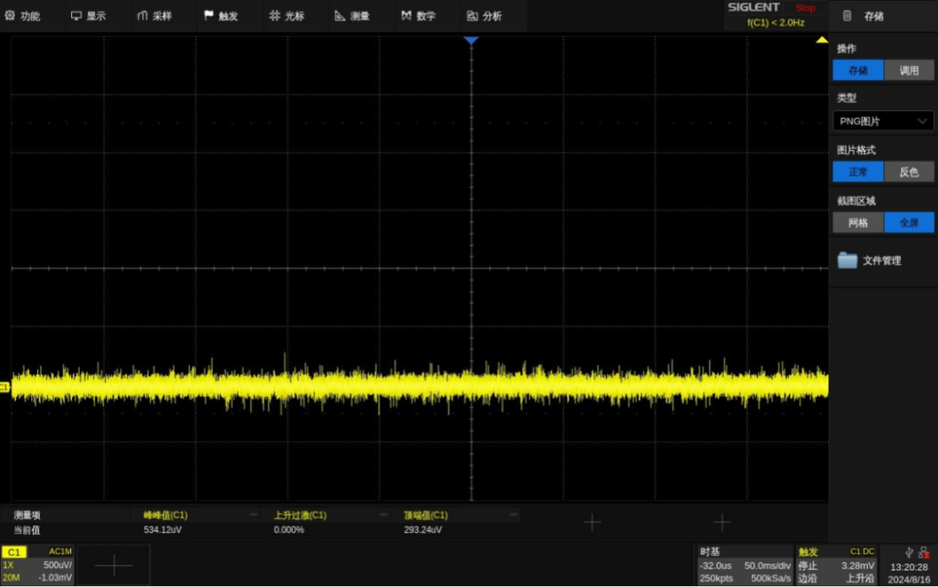Screen dimensions: 938x587
Task: Click the 3.28mV trigger level value
Action: [858, 565]
